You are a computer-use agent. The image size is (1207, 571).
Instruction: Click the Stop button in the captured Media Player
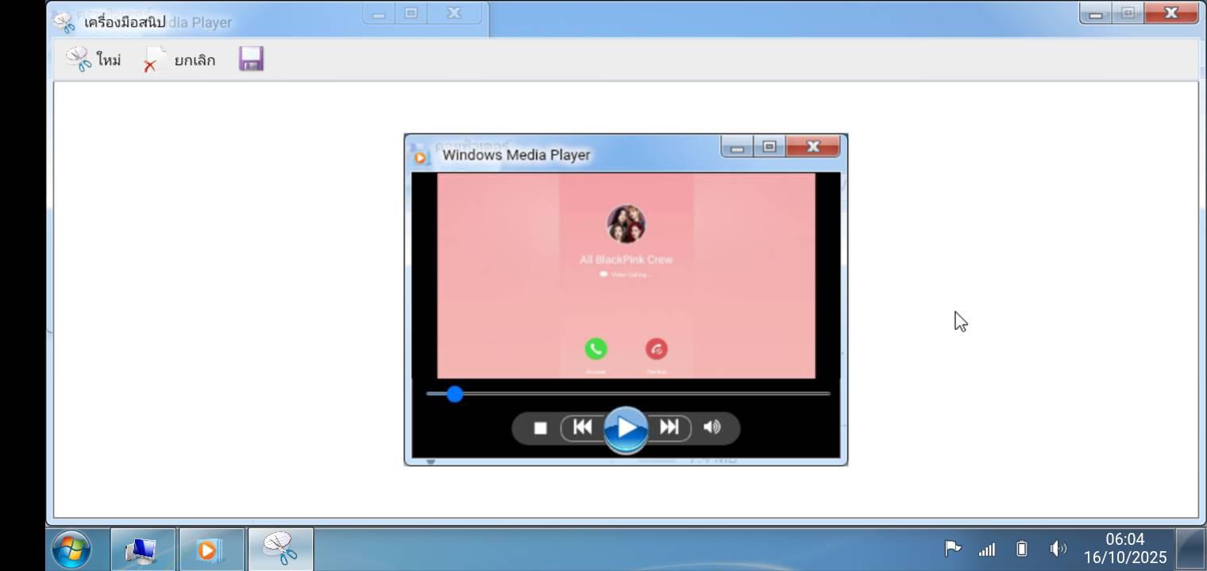click(540, 428)
